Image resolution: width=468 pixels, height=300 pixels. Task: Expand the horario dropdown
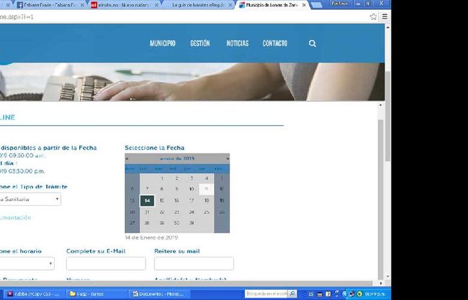[27, 263]
